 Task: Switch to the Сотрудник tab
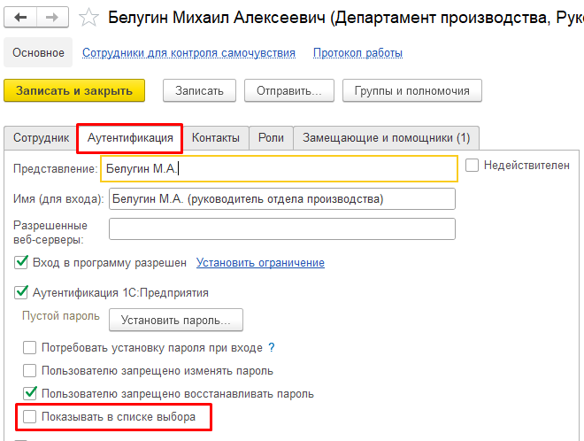point(41,138)
